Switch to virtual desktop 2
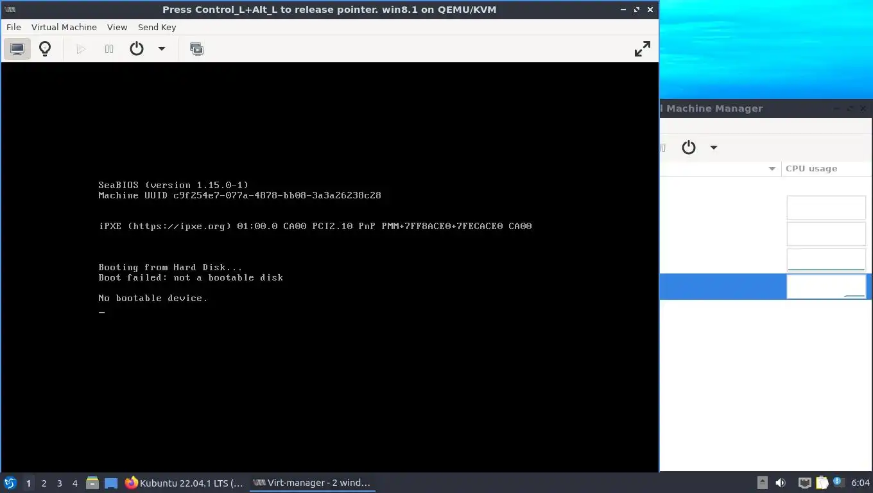The image size is (873, 493). (44, 483)
